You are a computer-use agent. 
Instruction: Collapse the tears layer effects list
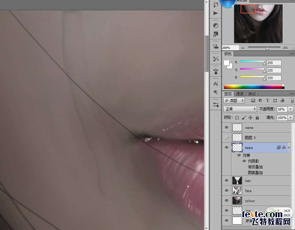coord(289,148)
